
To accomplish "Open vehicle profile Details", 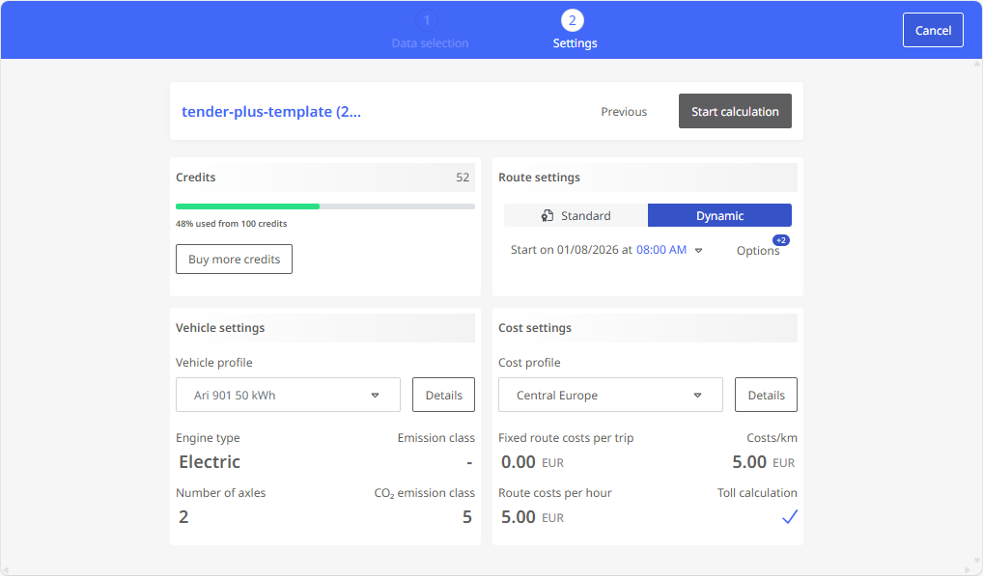I will [x=443, y=395].
